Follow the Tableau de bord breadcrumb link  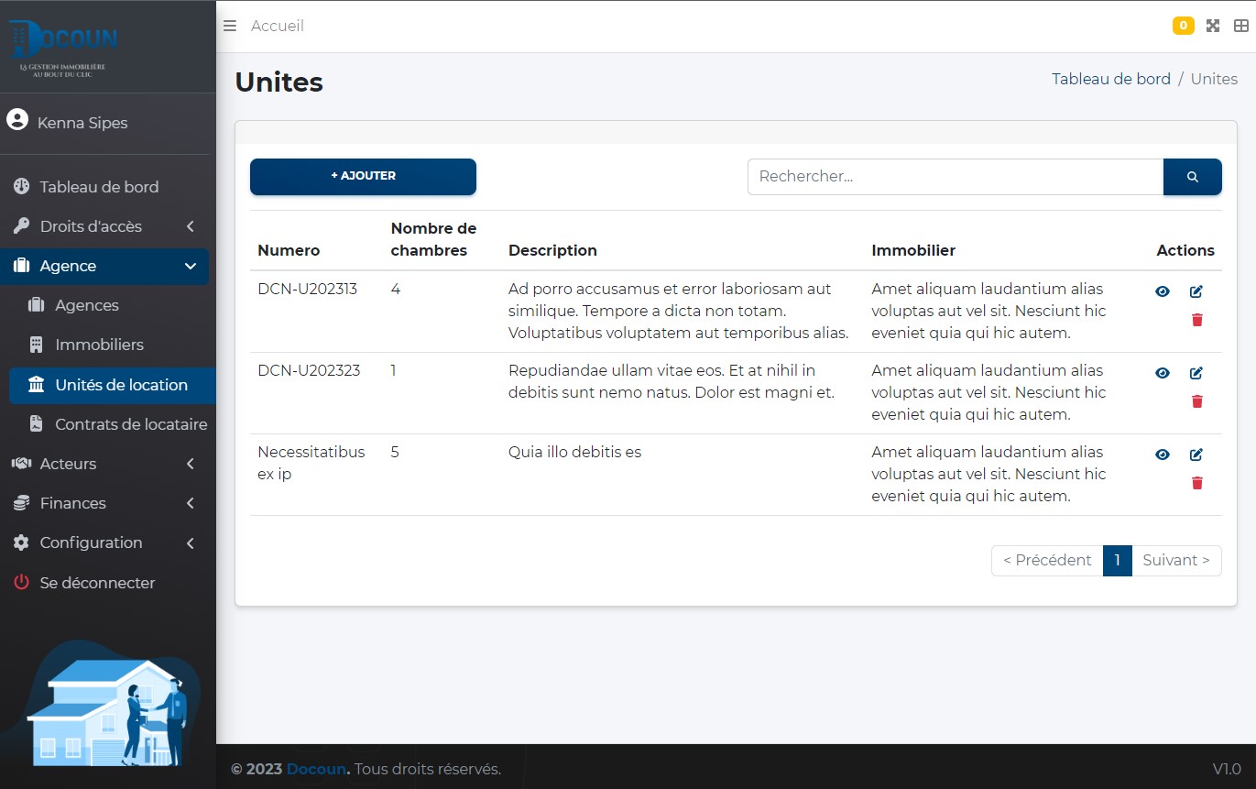[x=1110, y=79]
